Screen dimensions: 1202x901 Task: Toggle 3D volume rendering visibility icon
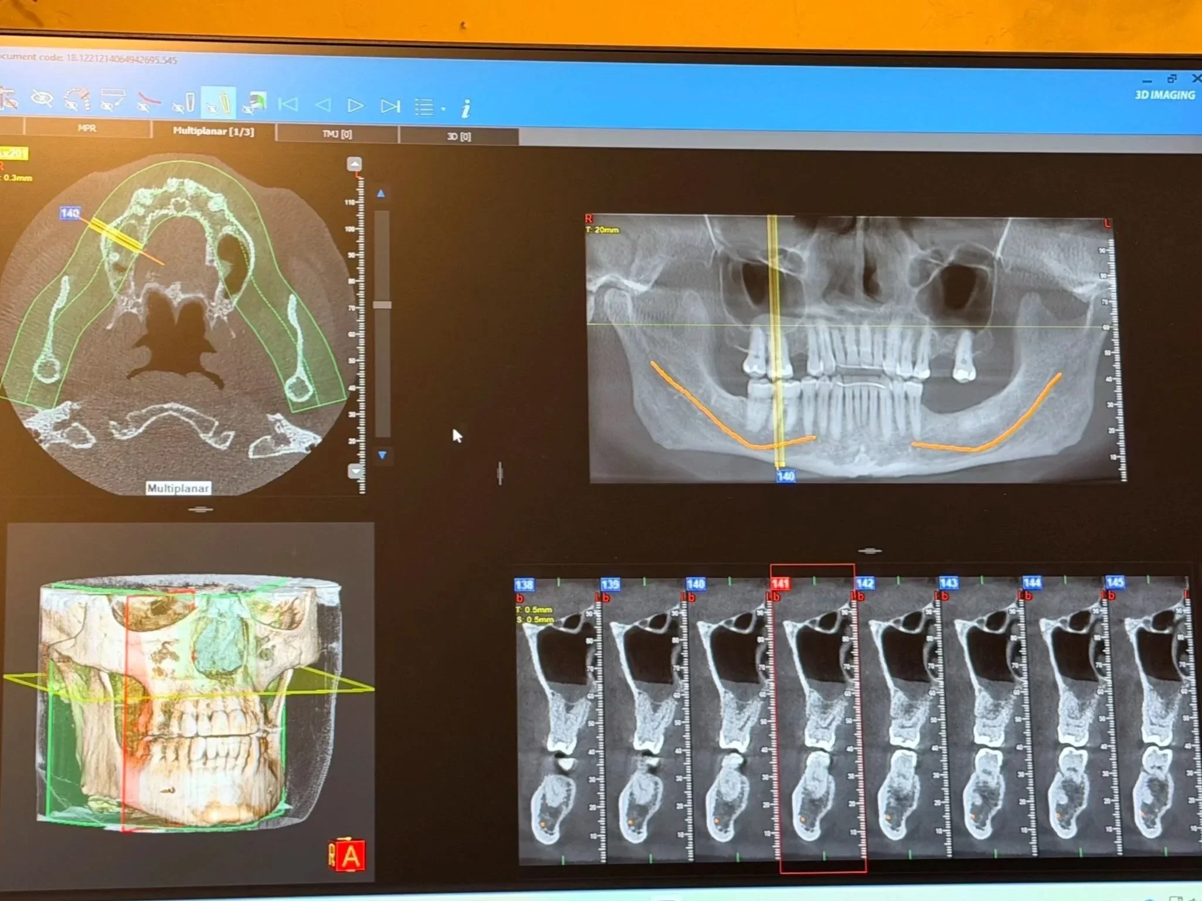pos(254,104)
